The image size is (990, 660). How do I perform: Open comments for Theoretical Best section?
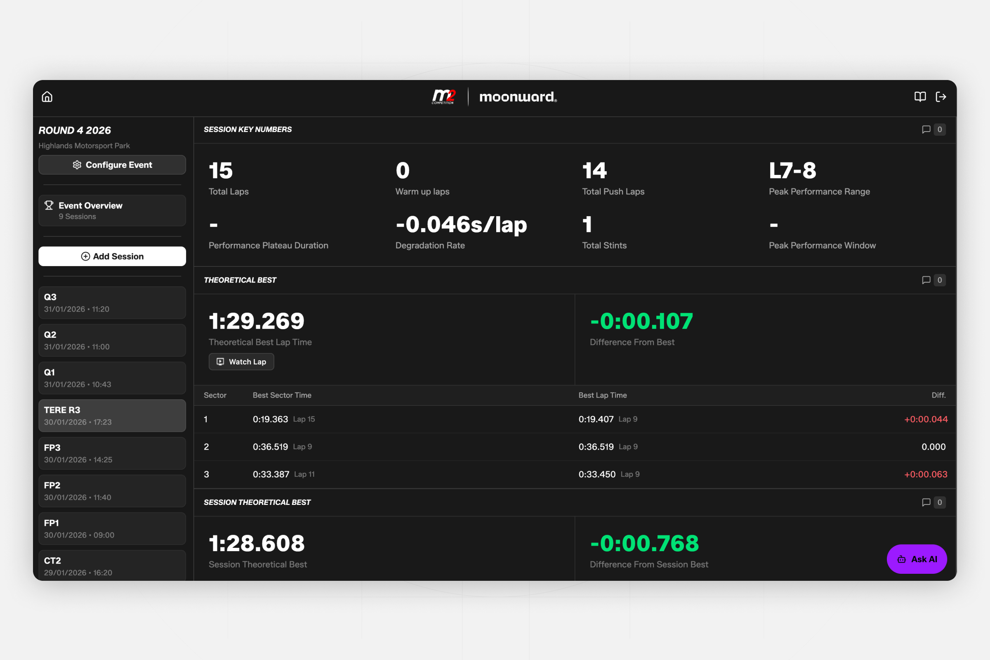click(933, 280)
